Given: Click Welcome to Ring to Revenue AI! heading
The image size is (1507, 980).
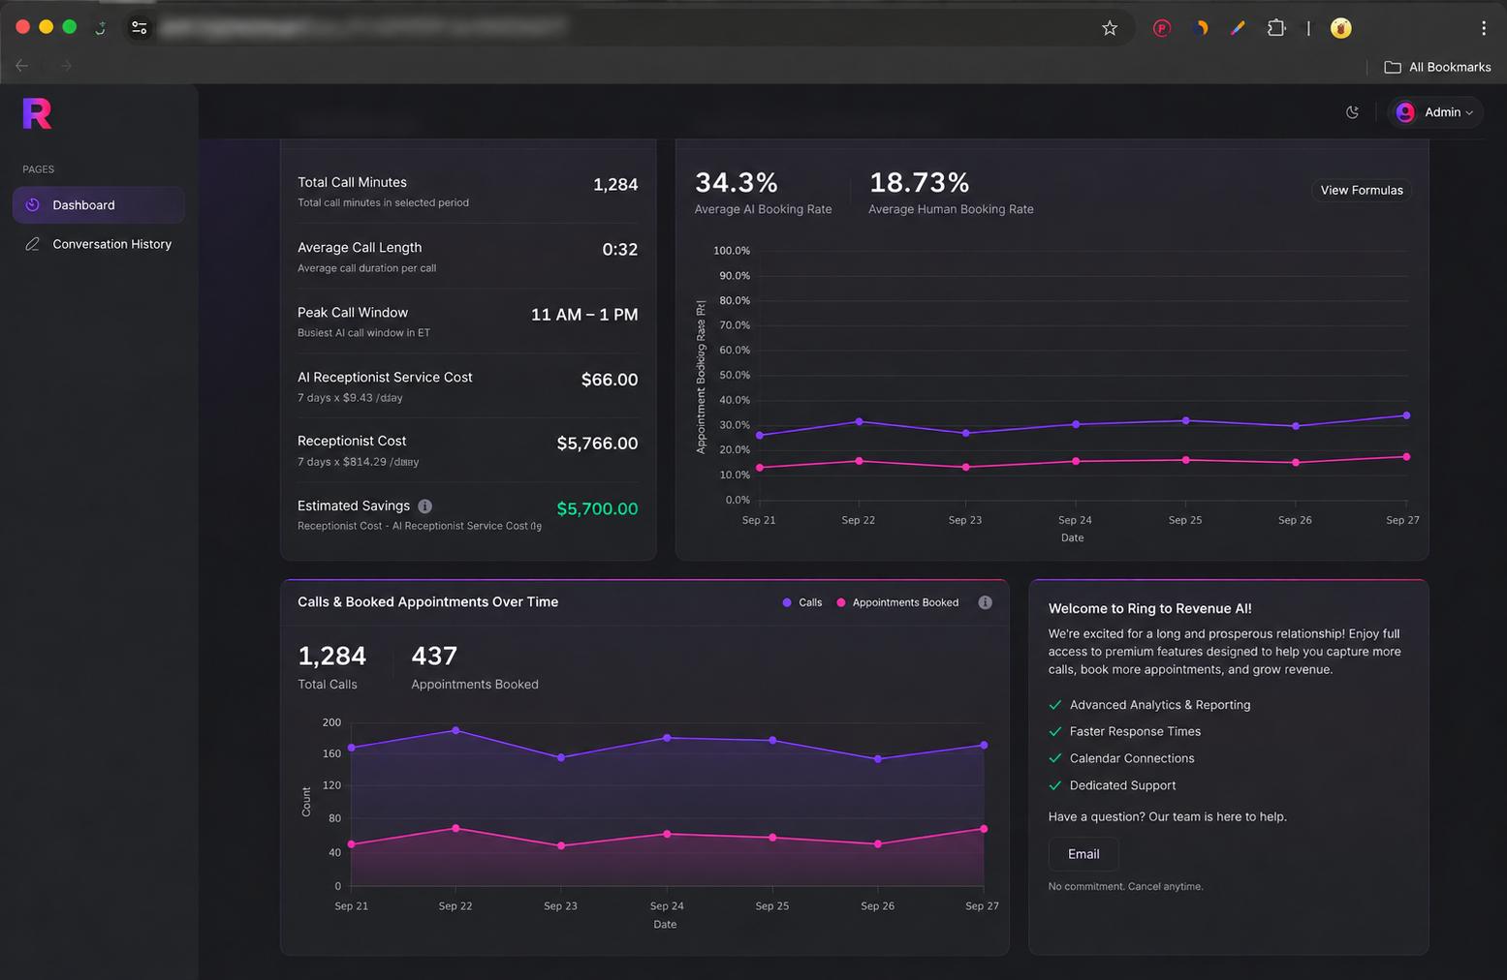Looking at the screenshot, I should [1149, 608].
